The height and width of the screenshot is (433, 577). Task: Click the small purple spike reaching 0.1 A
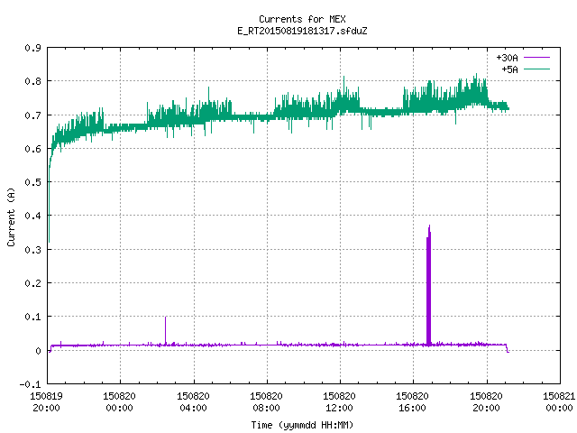[166, 331]
